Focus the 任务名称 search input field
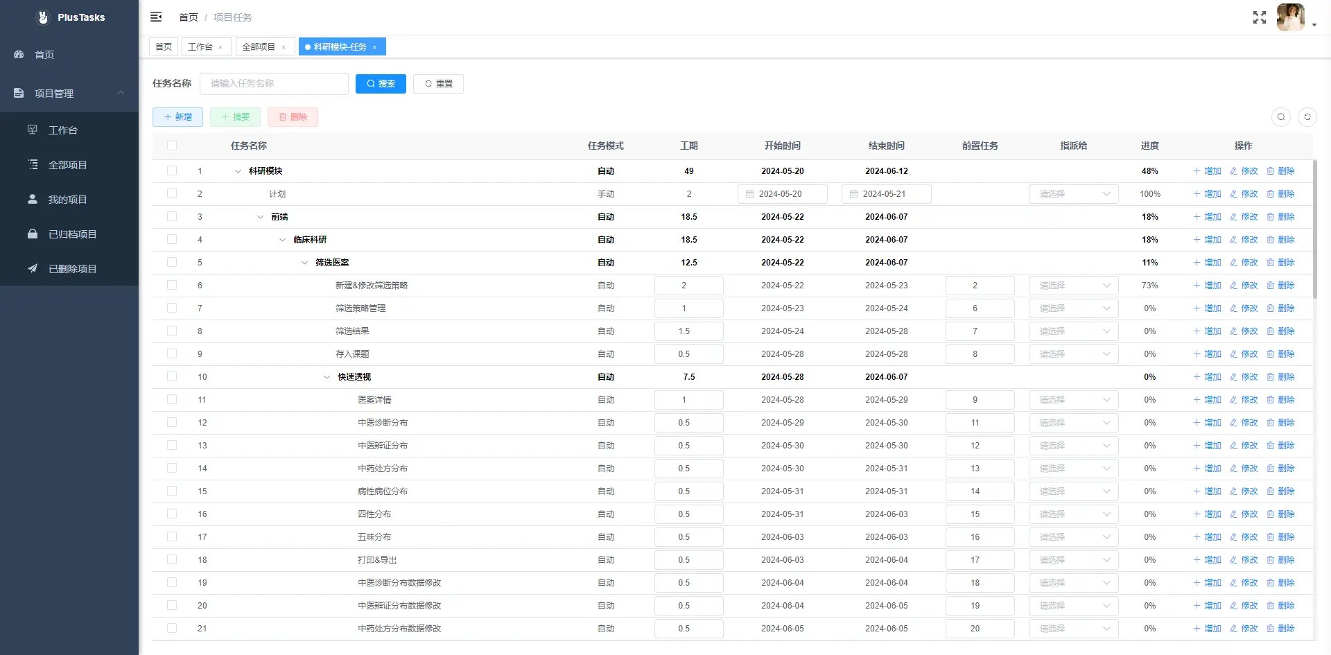This screenshot has width=1331, height=655. [274, 84]
